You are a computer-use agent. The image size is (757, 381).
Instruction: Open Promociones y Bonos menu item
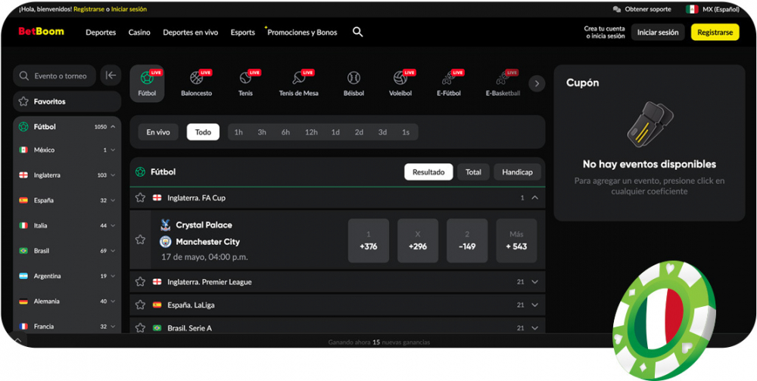[302, 33]
